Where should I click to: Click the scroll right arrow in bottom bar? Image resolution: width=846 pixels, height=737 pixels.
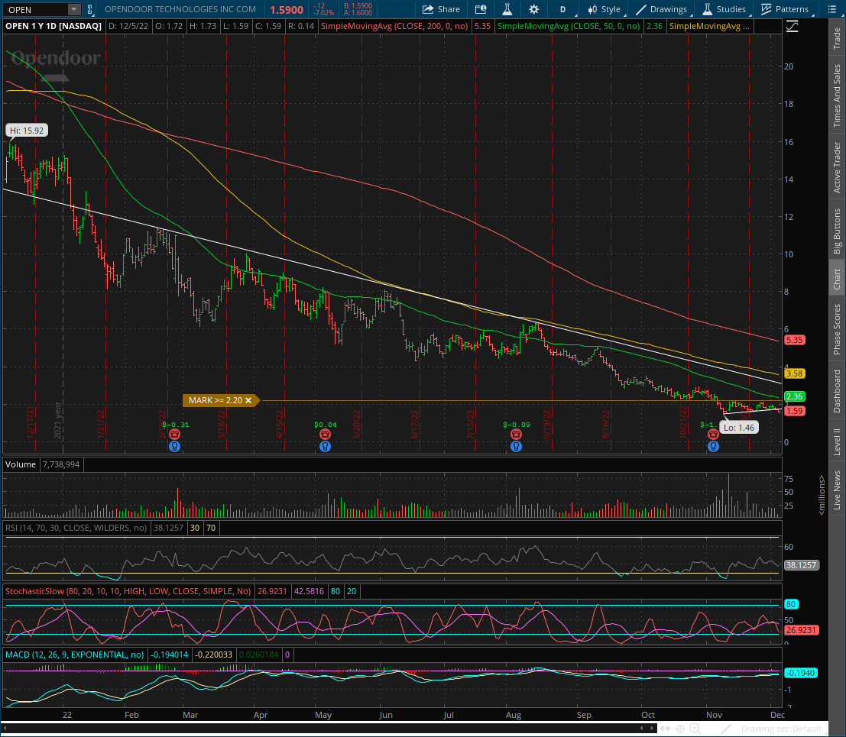tap(653, 729)
